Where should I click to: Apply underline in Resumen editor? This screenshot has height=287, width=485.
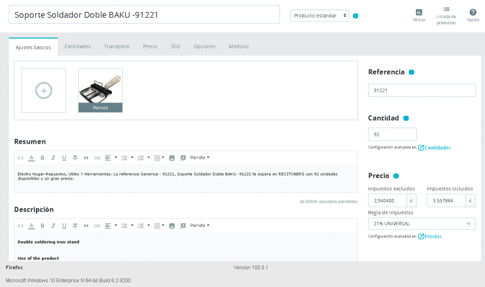click(x=64, y=158)
